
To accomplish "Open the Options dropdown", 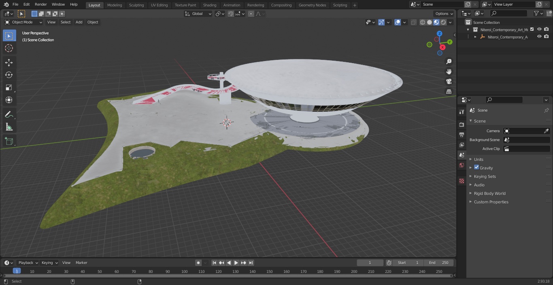I will click(x=445, y=14).
